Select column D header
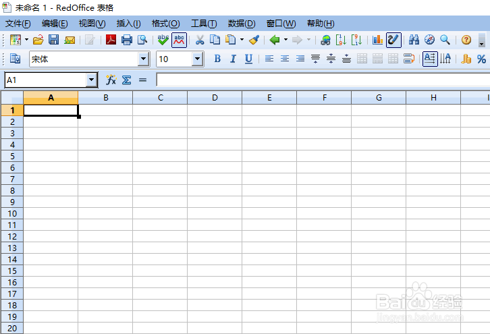The height and width of the screenshot is (334, 490). coord(215,98)
